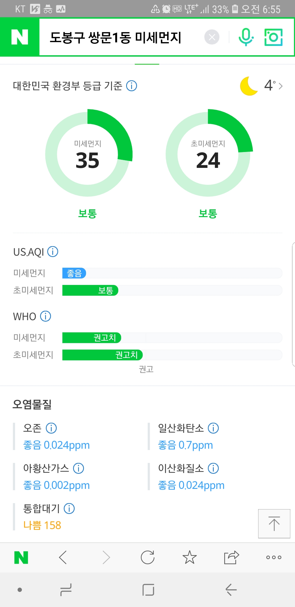Show info about 일산화탄소 pollutant
The height and width of the screenshot is (607, 295).
(213, 428)
